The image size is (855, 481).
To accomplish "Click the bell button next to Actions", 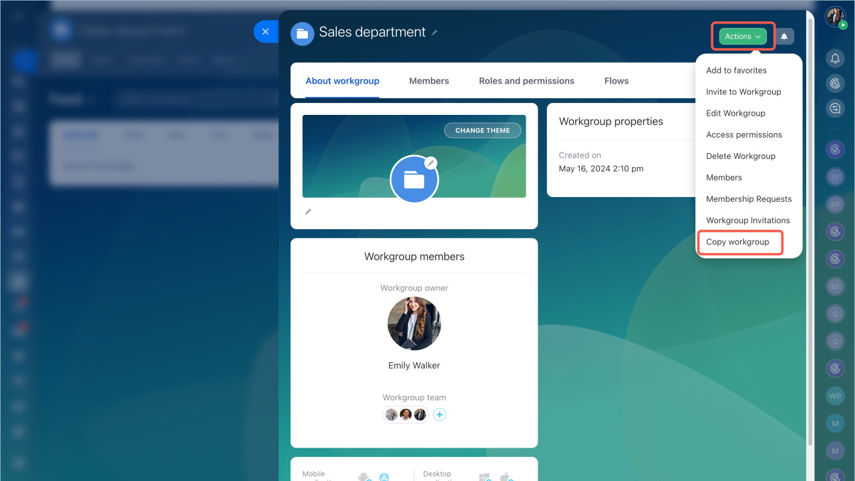I will tap(784, 37).
